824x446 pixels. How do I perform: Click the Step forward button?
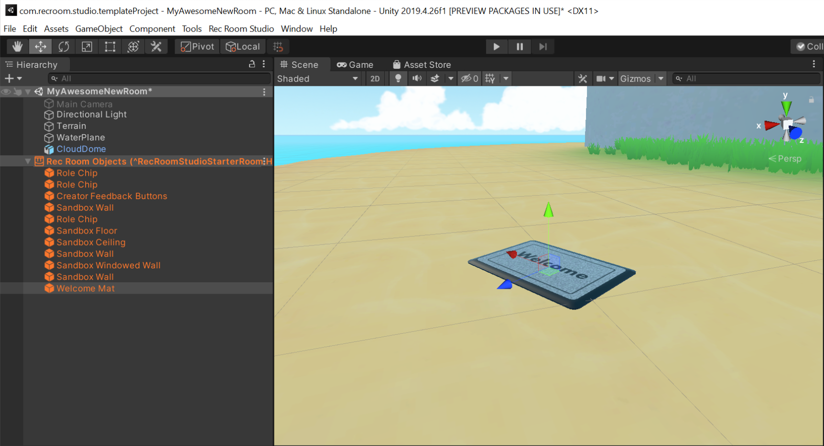coord(542,46)
